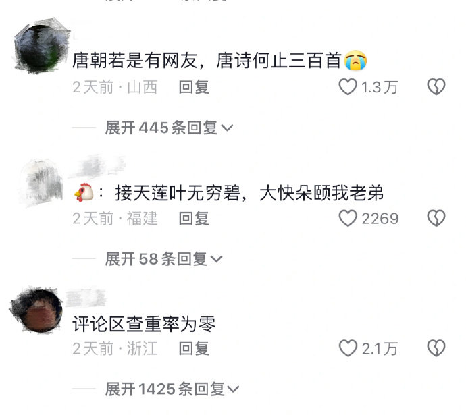Expand 445 replies

169,128
